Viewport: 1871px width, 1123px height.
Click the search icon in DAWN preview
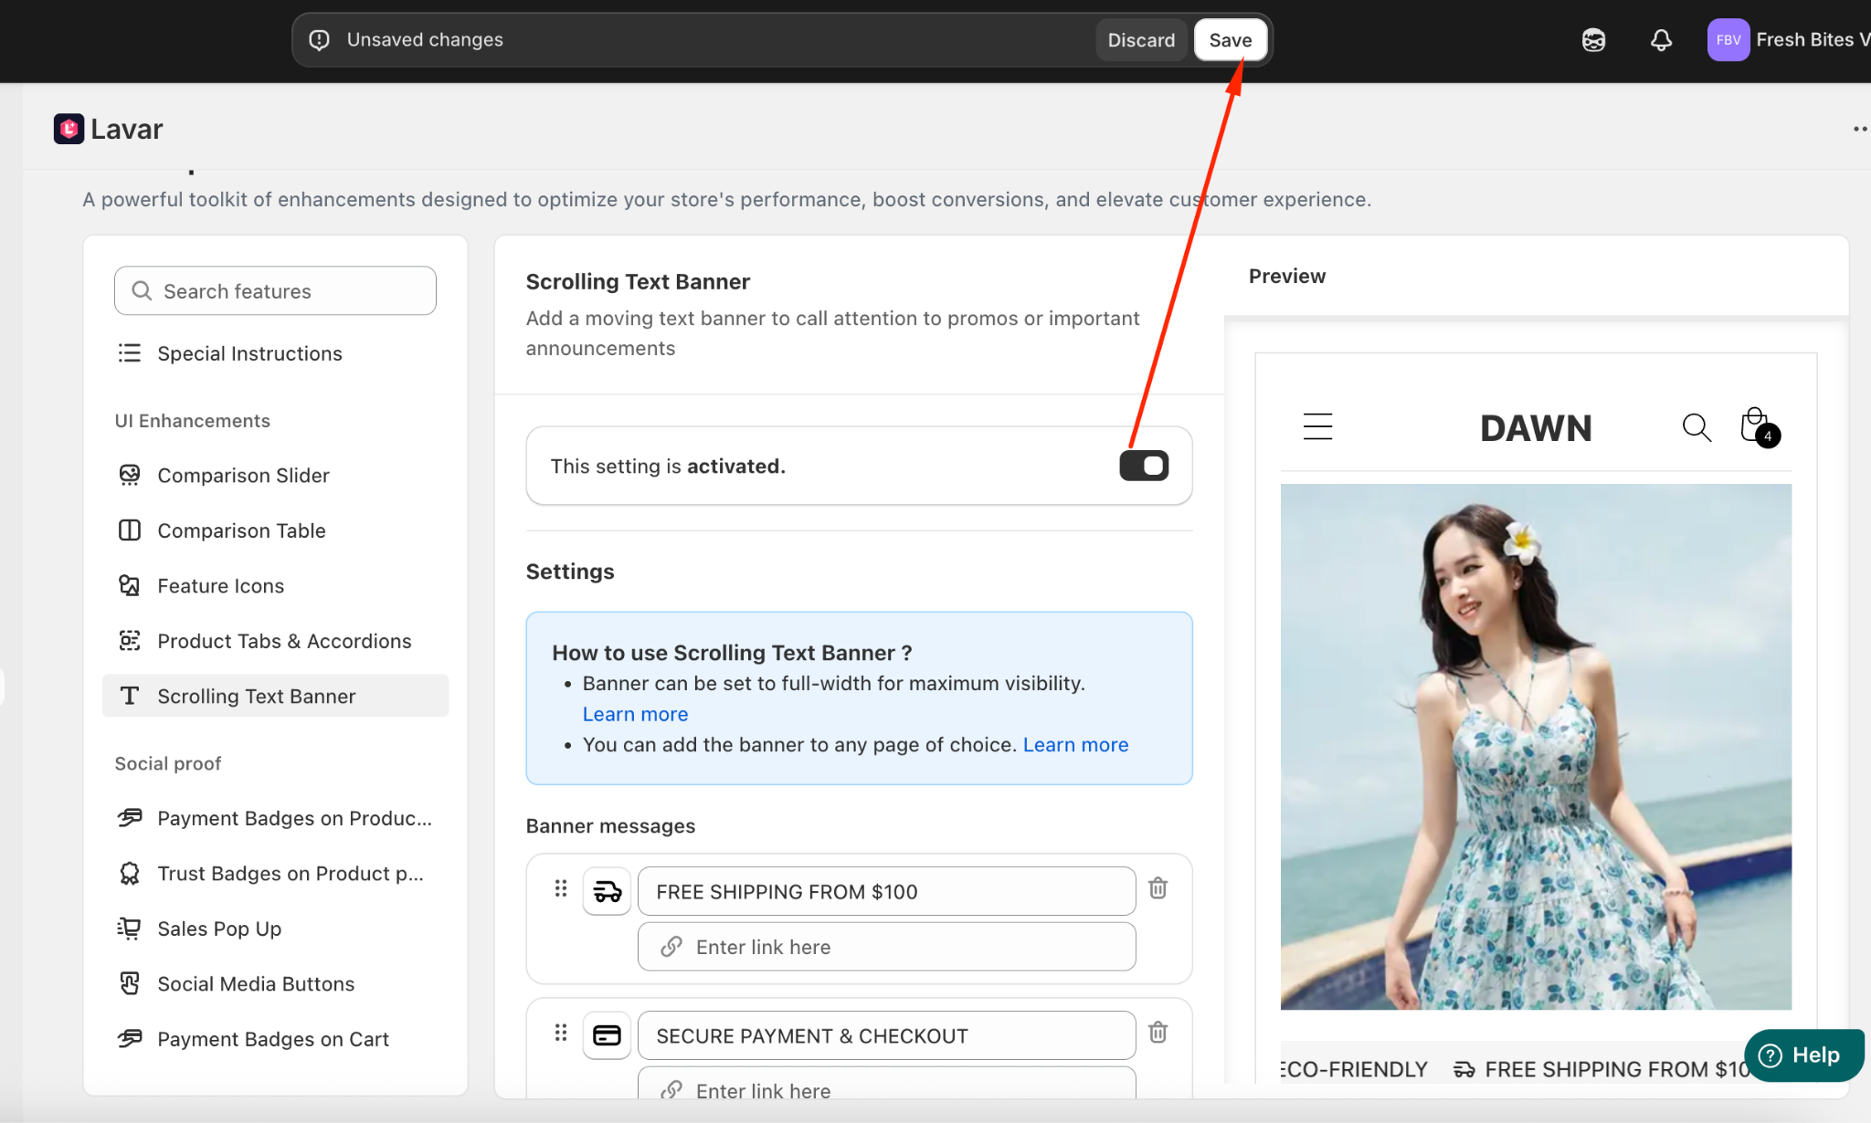1696,427
